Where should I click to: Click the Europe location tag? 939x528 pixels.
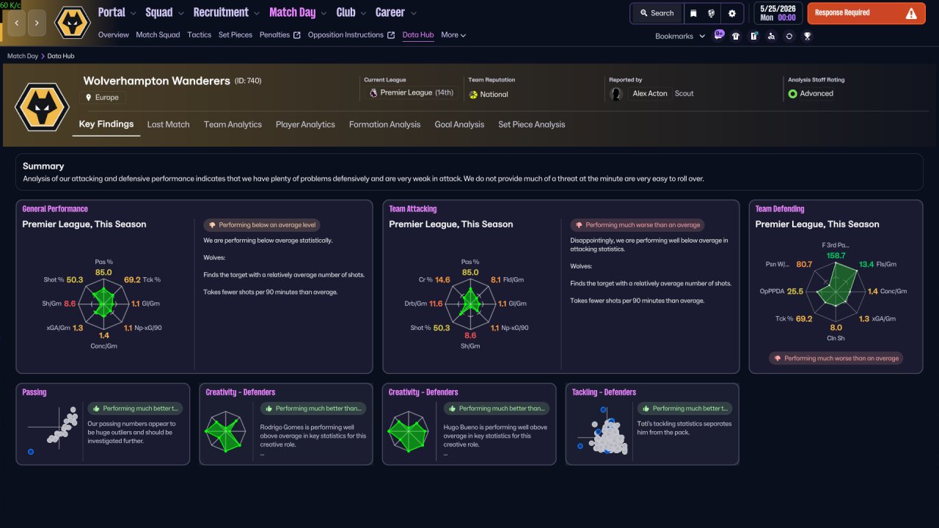pos(103,98)
